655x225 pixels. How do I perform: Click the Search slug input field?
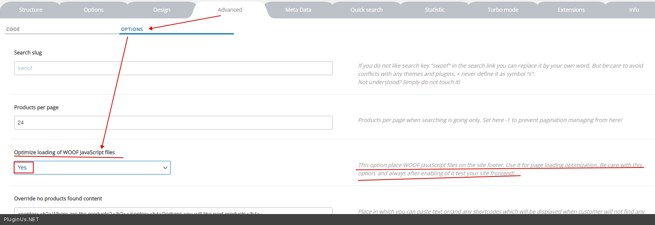173,68
